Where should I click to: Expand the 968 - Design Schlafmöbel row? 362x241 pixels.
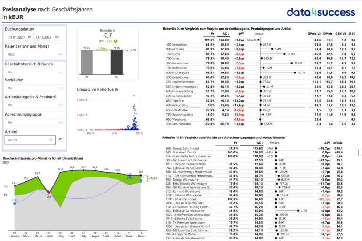(x=164, y=148)
